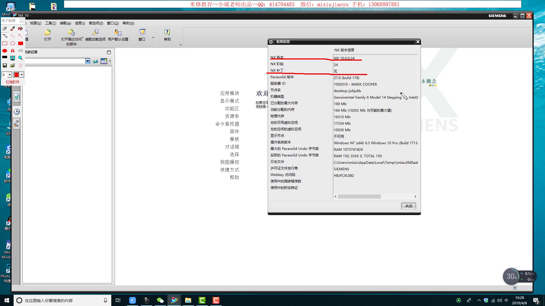The image size is (545, 306).
Task: Click the red pen color swatch
Action: (16, 75)
